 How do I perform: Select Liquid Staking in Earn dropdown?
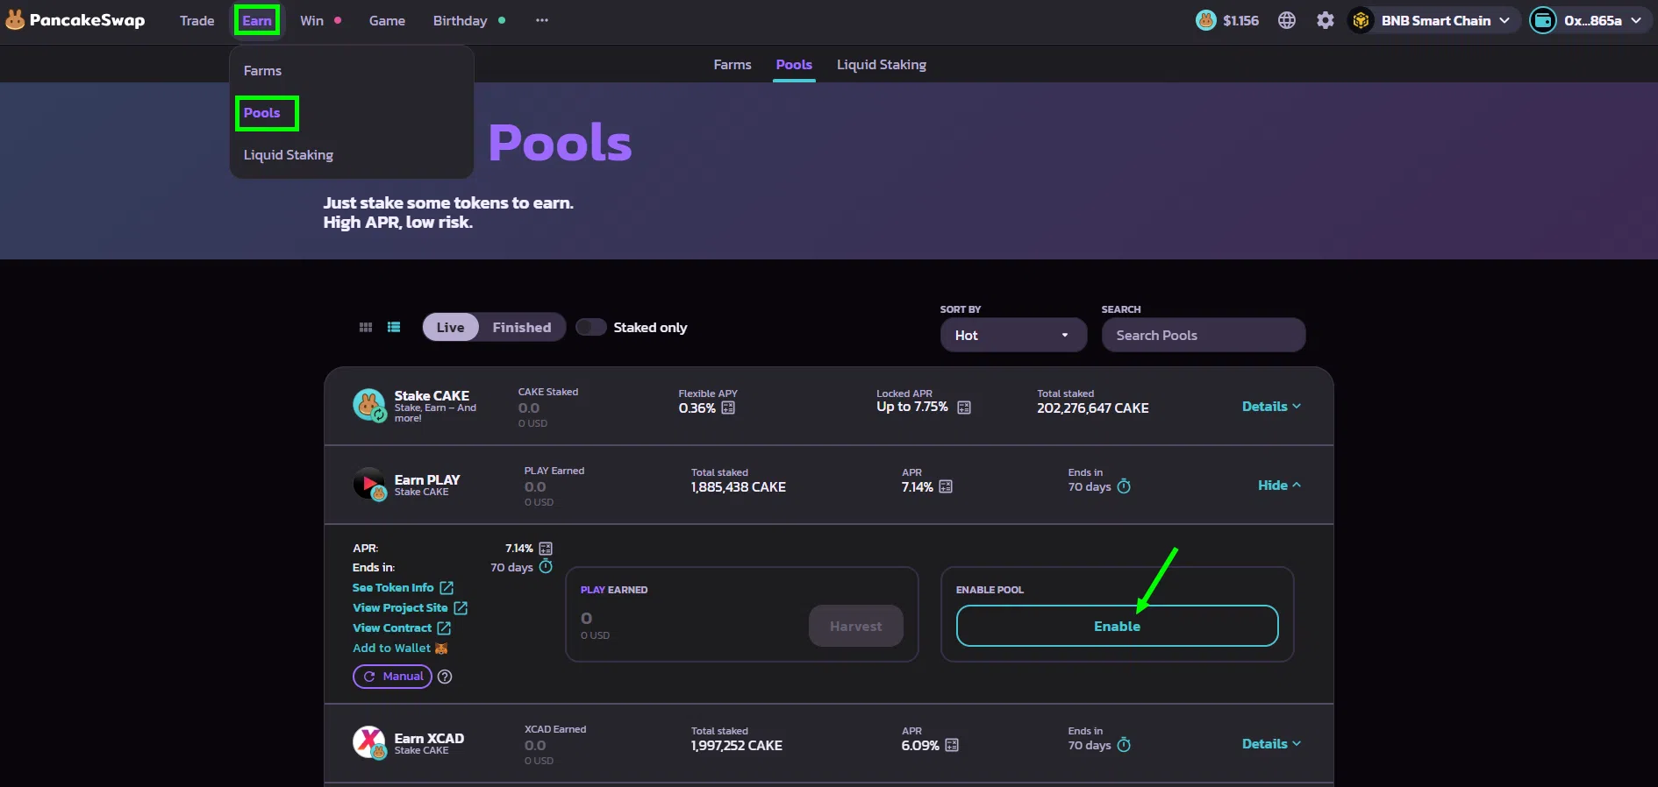(x=289, y=155)
